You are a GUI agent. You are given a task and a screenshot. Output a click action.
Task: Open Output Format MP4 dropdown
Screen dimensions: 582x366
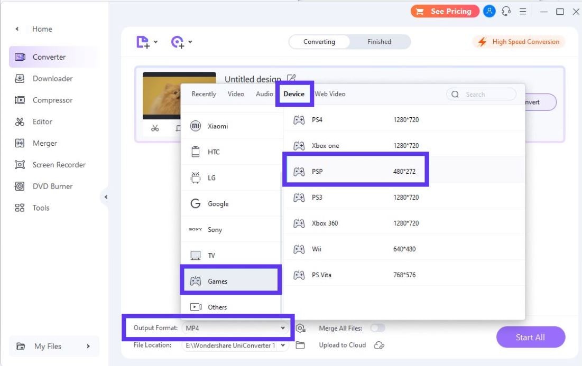tap(235, 328)
